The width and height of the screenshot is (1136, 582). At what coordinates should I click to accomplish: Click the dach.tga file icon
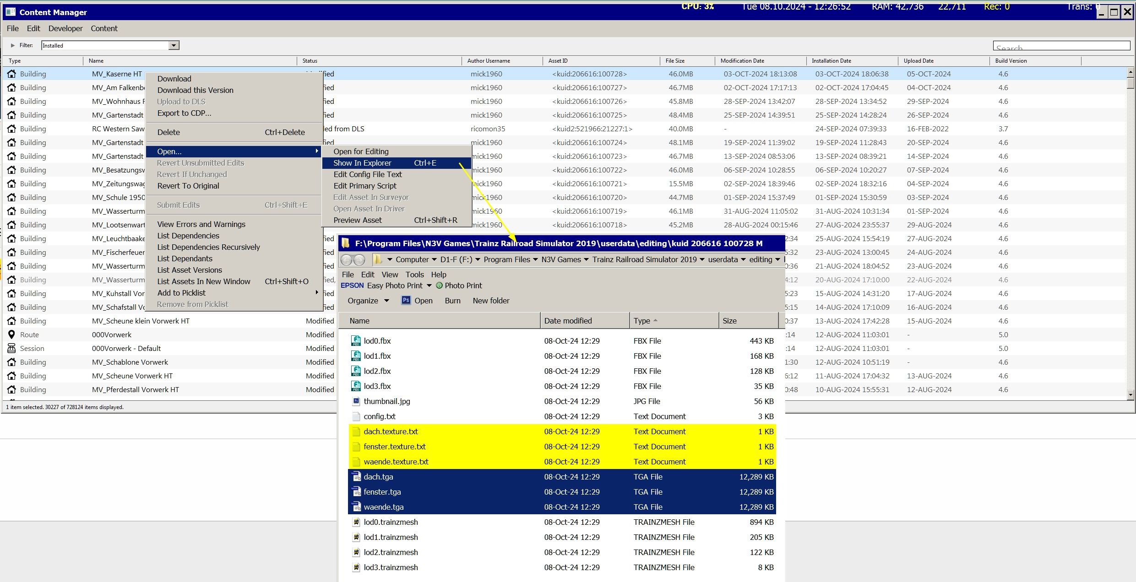pos(356,477)
